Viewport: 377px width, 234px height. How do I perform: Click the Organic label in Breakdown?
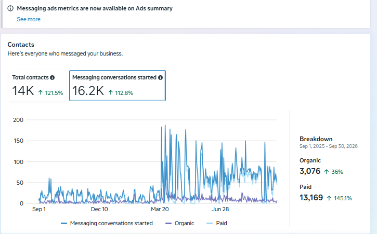coord(310,160)
